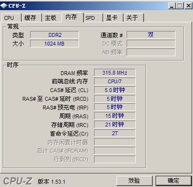193x187 pixels.
Task: Click the 1024 MB size field
Action: [54, 44]
